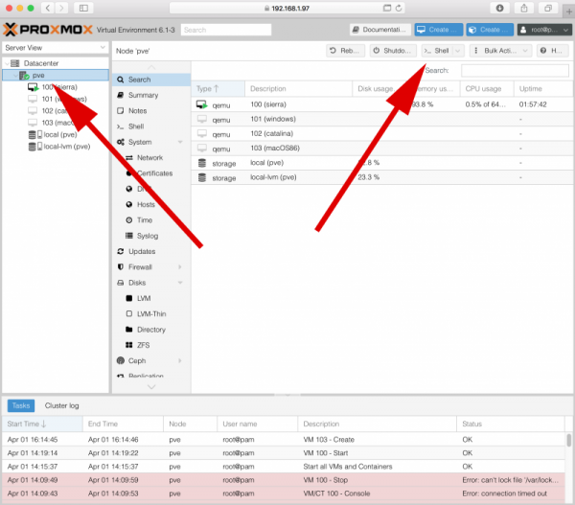Viewport: 575px width, 505px height.
Task: Sort tasks by Start Time column
Action: [x=42, y=424]
